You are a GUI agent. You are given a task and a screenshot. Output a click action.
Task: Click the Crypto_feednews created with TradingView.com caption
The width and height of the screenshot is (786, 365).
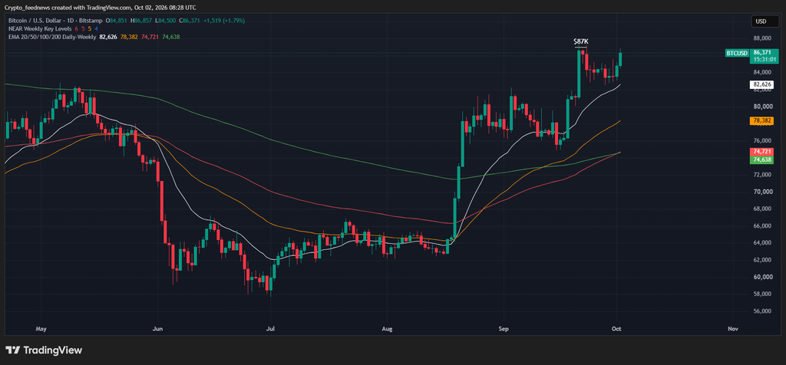coord(101,8)
